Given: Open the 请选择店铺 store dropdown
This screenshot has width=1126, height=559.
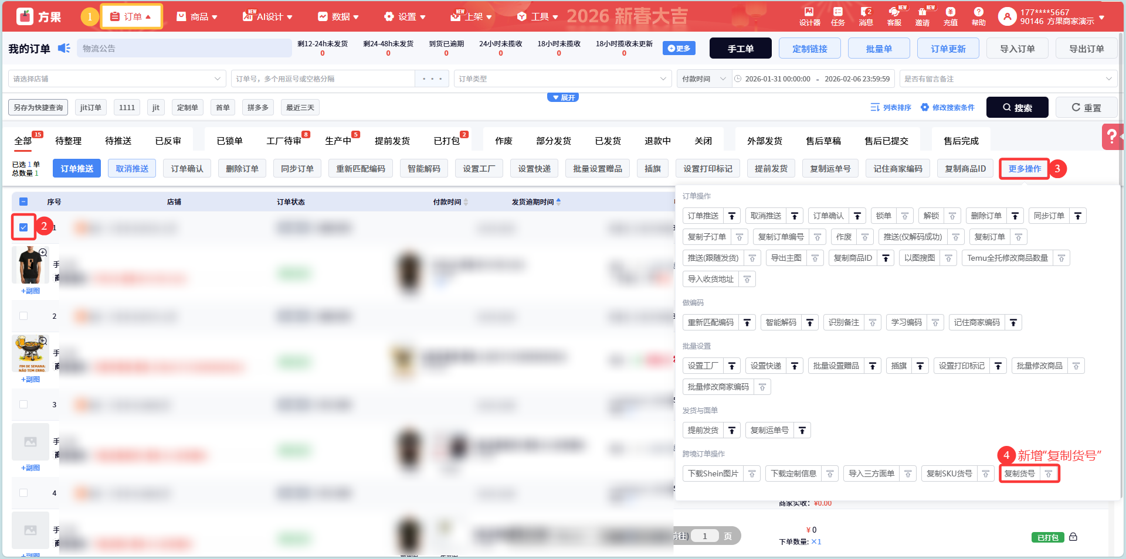Looking at the screenshot, I should pos(117,79).
